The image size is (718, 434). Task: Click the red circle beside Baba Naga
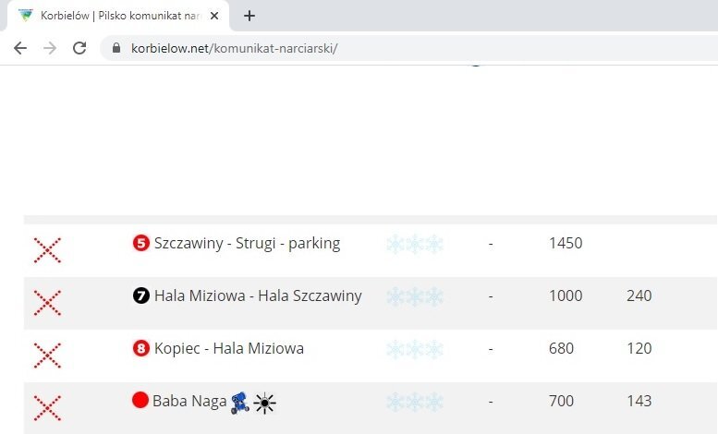click(x=140, y=400)
